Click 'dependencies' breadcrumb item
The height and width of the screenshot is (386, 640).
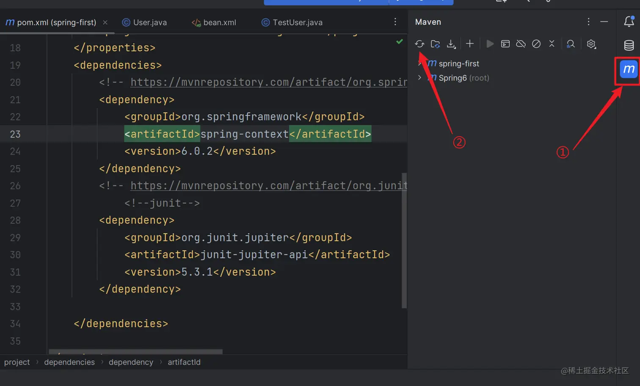click(69, 362)
